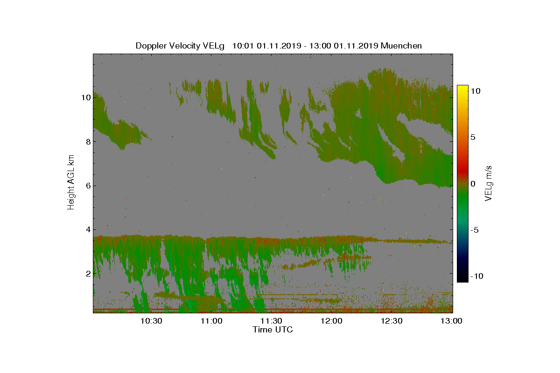Click the 'Time UTC' axis label
The height and width of the screenshot is (373, 560).
click(273, 330)
